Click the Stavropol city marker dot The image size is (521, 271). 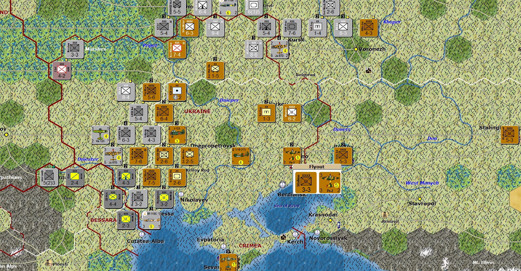pos(420,199)
